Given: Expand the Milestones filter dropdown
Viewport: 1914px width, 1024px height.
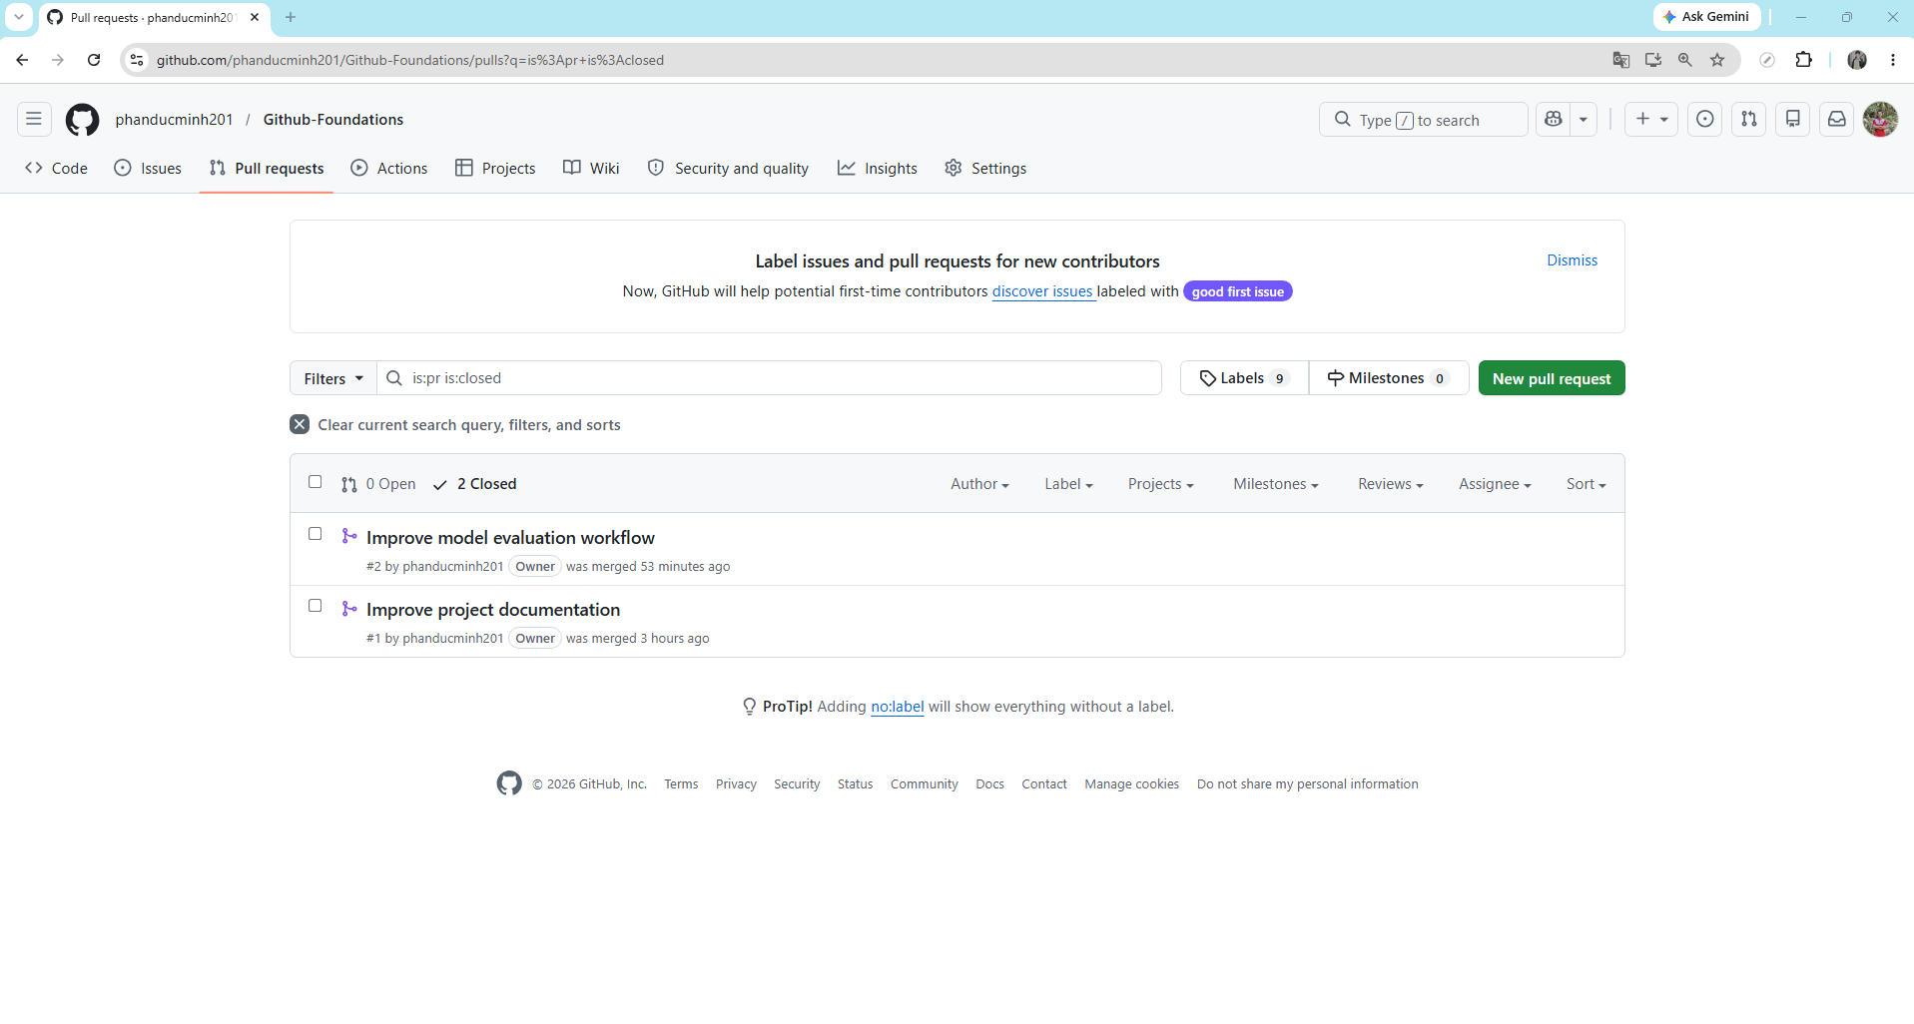Looking at the screenshot, I should point(1276,484).
